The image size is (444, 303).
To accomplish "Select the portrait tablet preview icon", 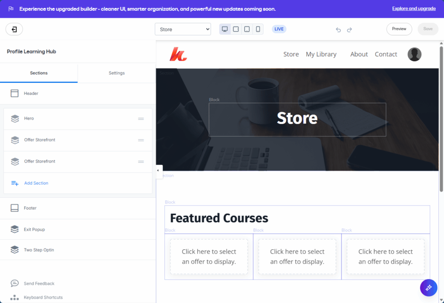I will [x=247, y=29].
